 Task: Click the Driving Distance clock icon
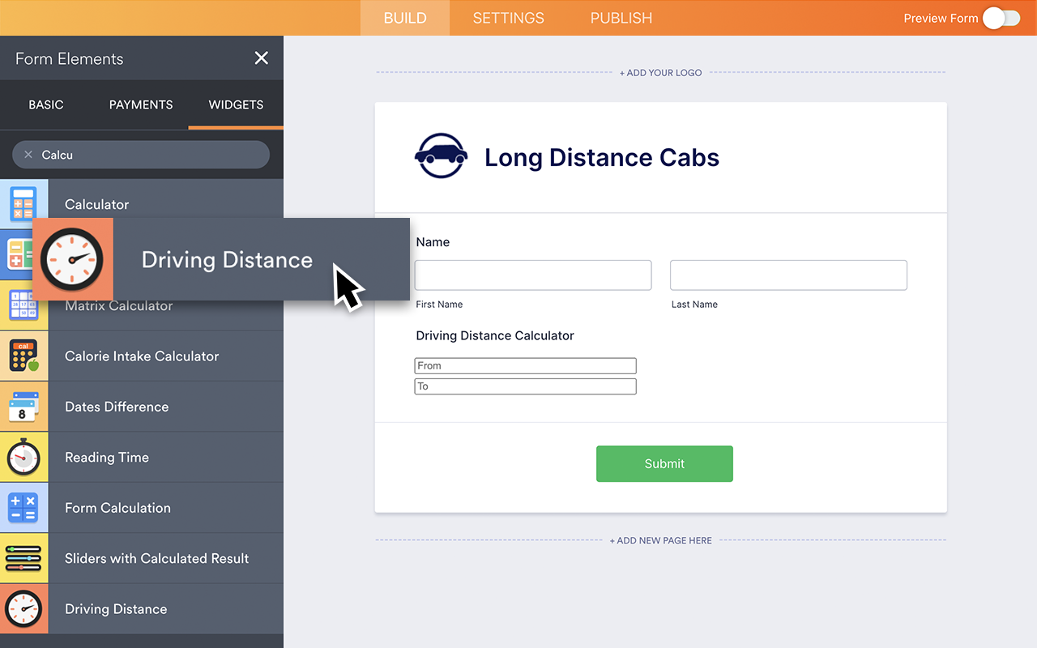tap(23, 608)
